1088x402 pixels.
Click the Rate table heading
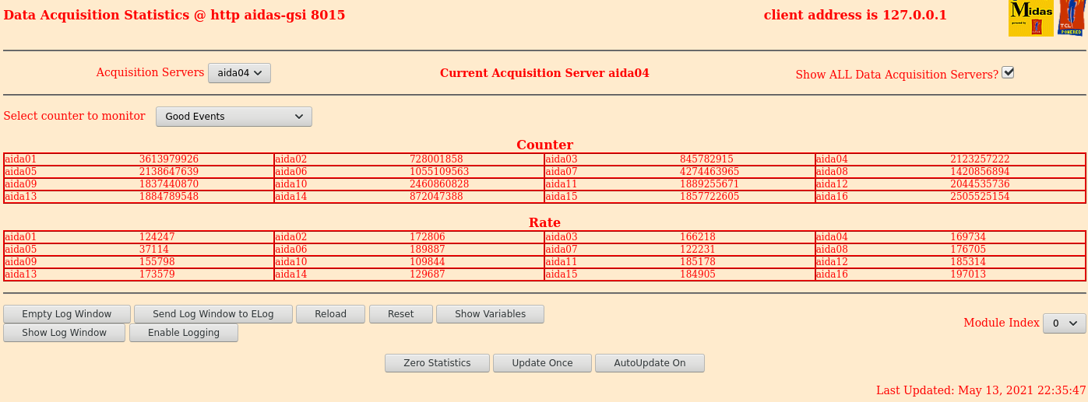coord(544,223)
